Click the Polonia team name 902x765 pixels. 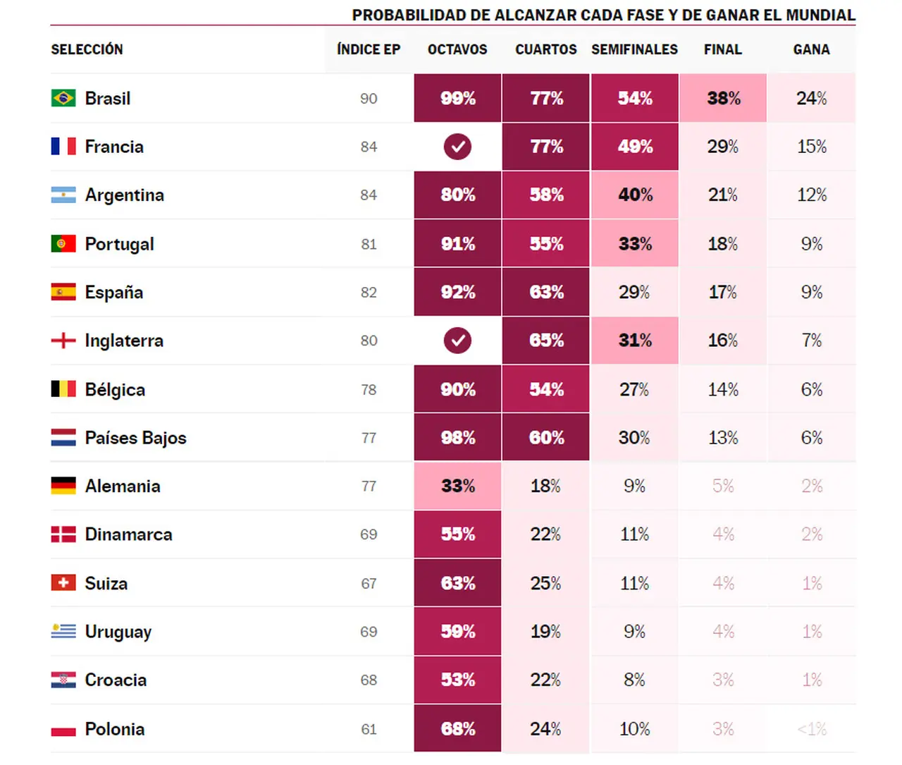pyautogui.click(x=115, y=729)
